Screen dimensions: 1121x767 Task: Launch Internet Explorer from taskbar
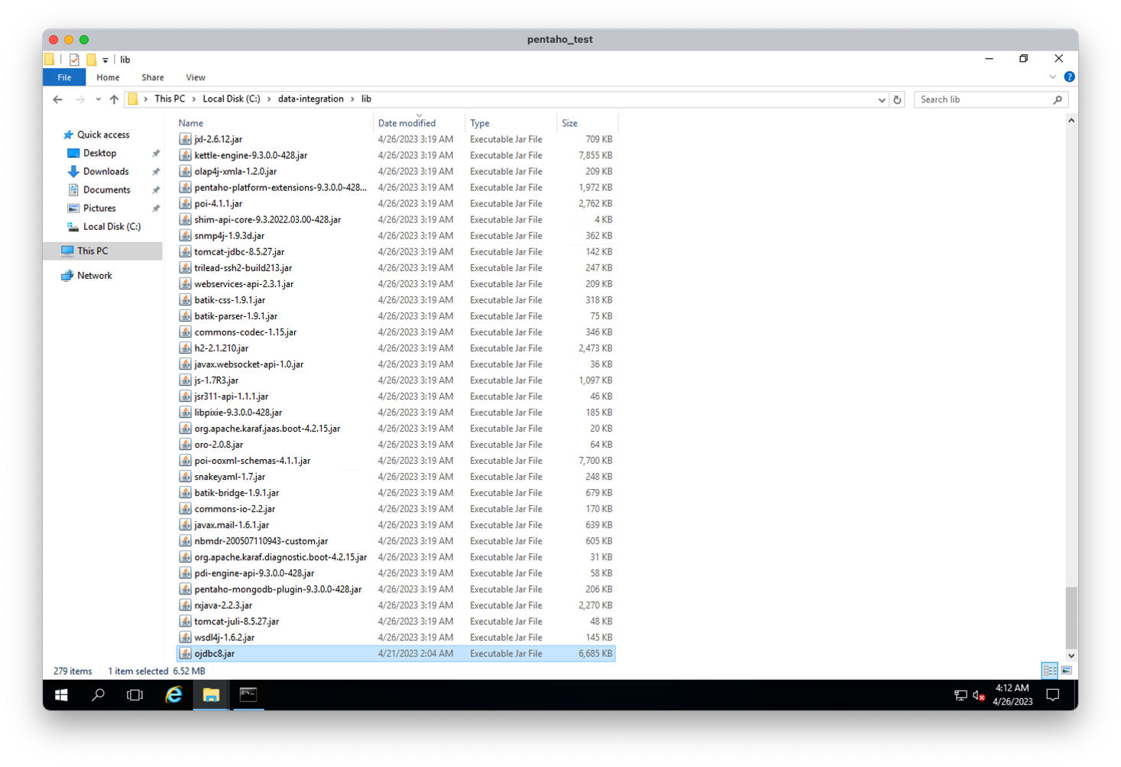pos(173,694)
